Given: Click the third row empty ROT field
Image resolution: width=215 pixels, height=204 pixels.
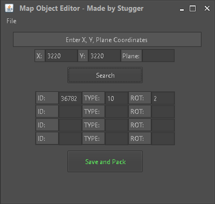Looking at the screenshot, I should pos(163,125).
